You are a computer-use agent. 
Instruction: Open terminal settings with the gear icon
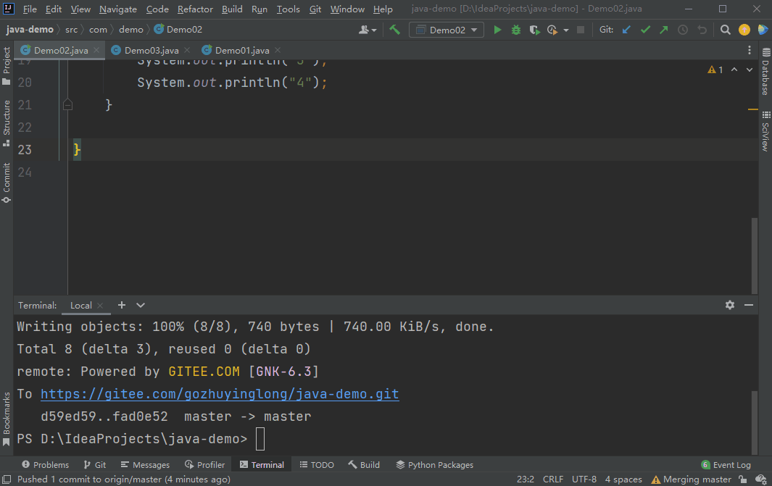(729, 305)
